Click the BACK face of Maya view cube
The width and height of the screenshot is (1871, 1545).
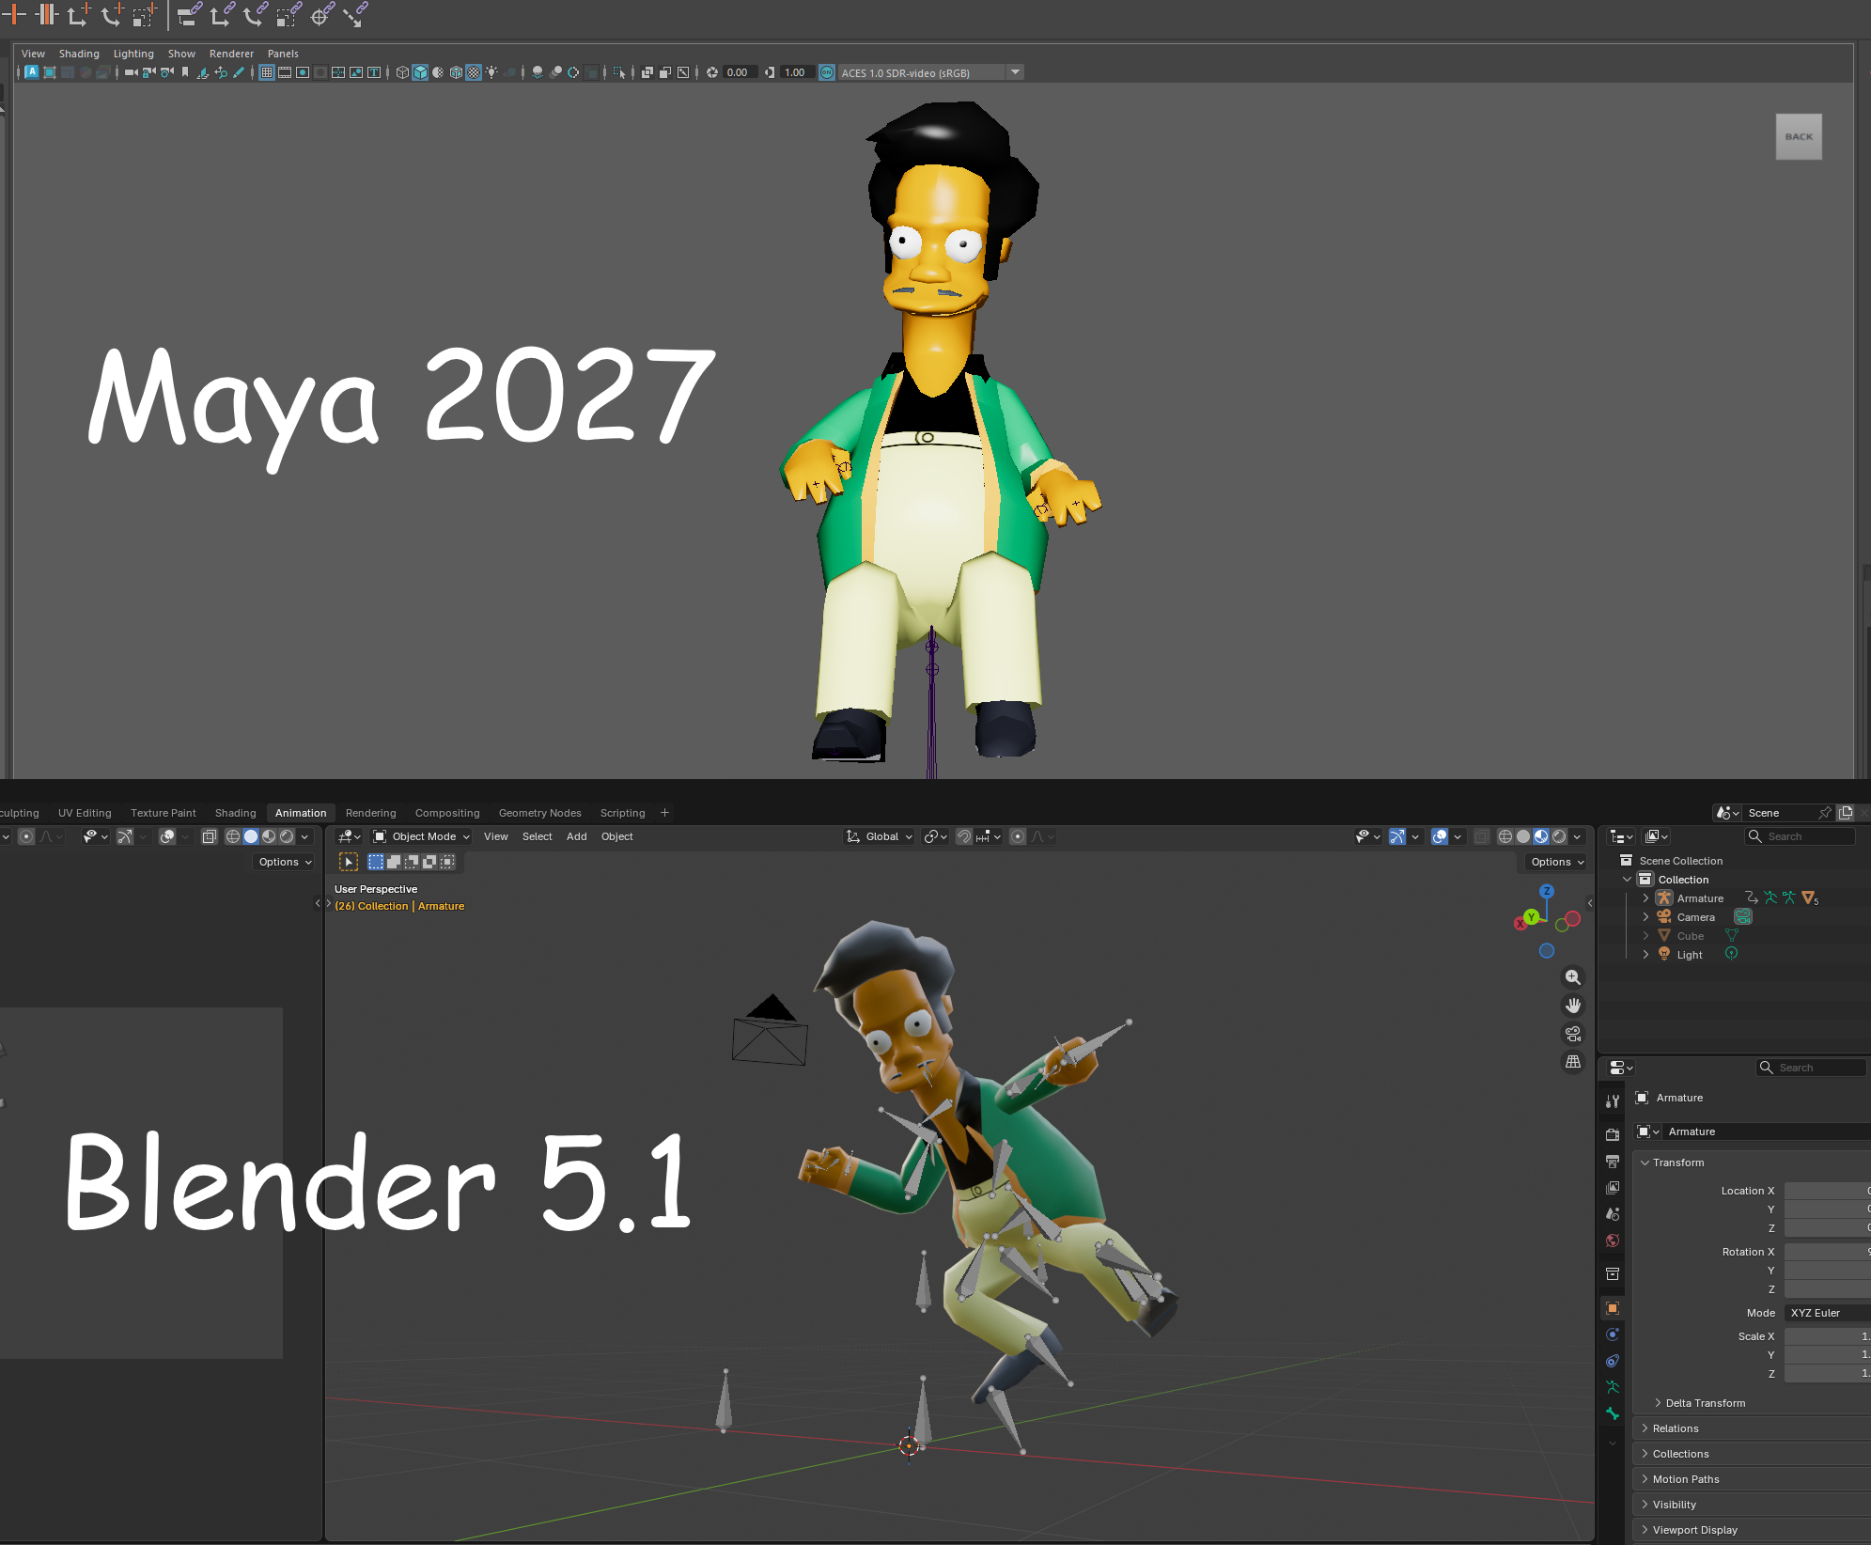[1799, 136]
